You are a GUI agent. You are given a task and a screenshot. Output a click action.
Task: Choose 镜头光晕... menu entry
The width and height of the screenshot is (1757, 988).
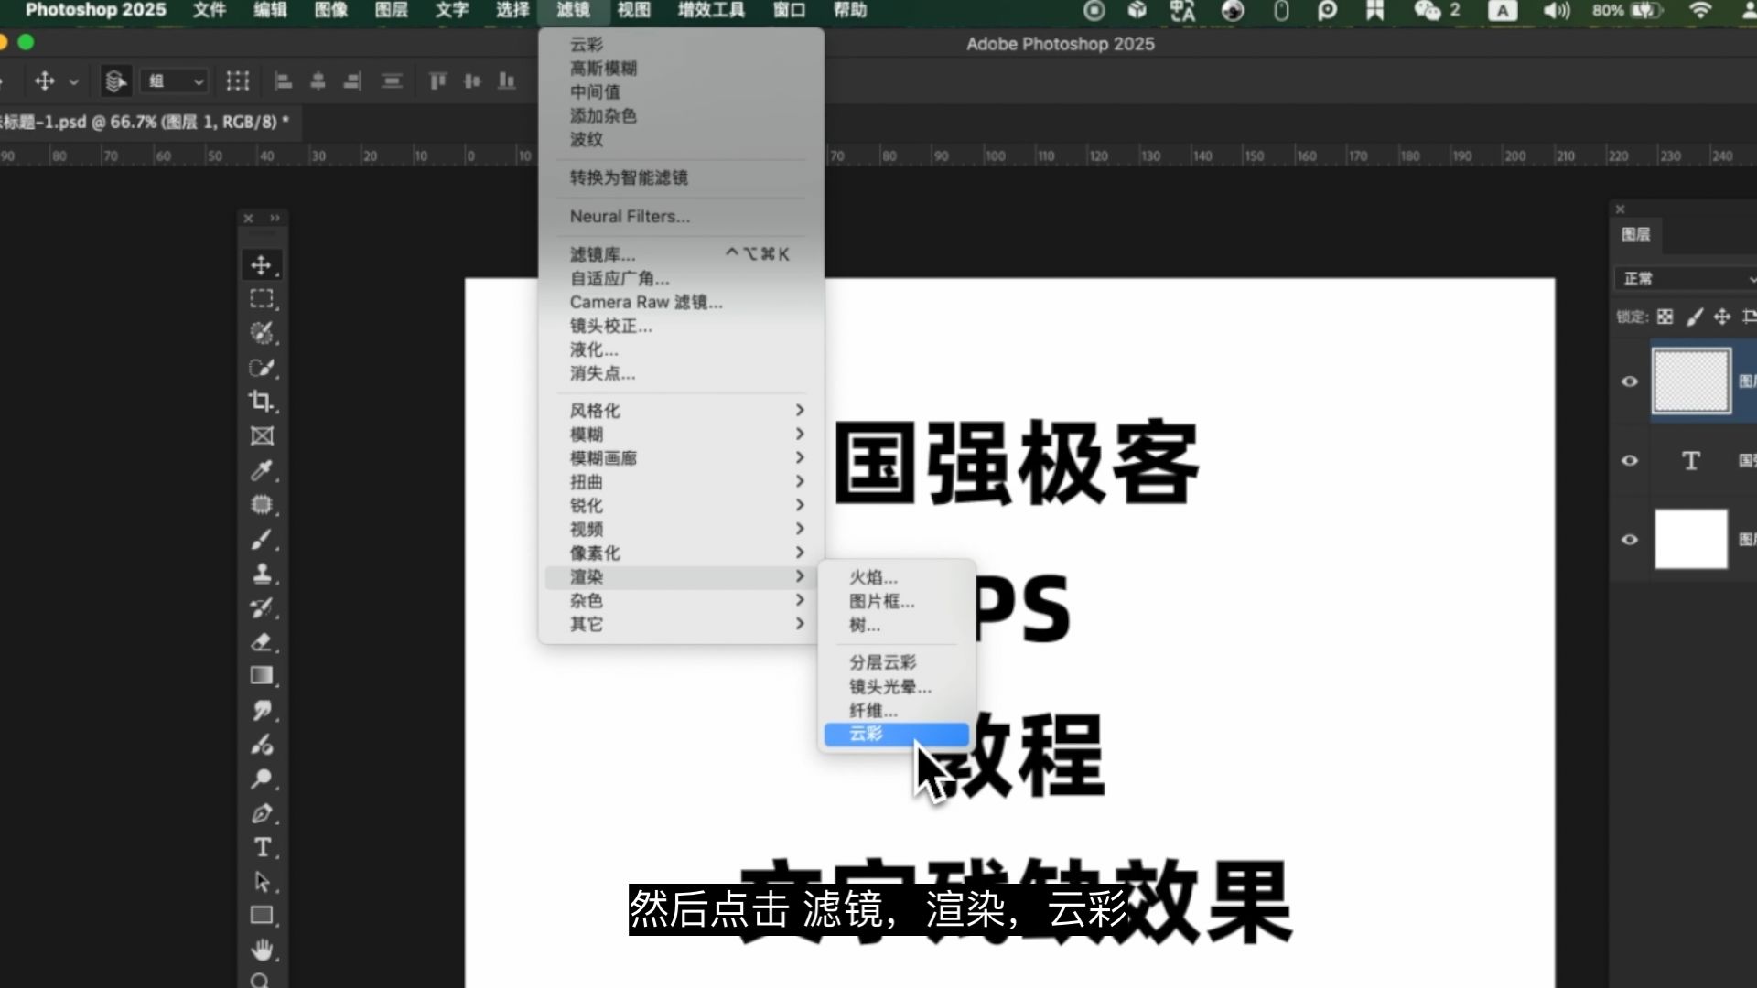(897, 686)
